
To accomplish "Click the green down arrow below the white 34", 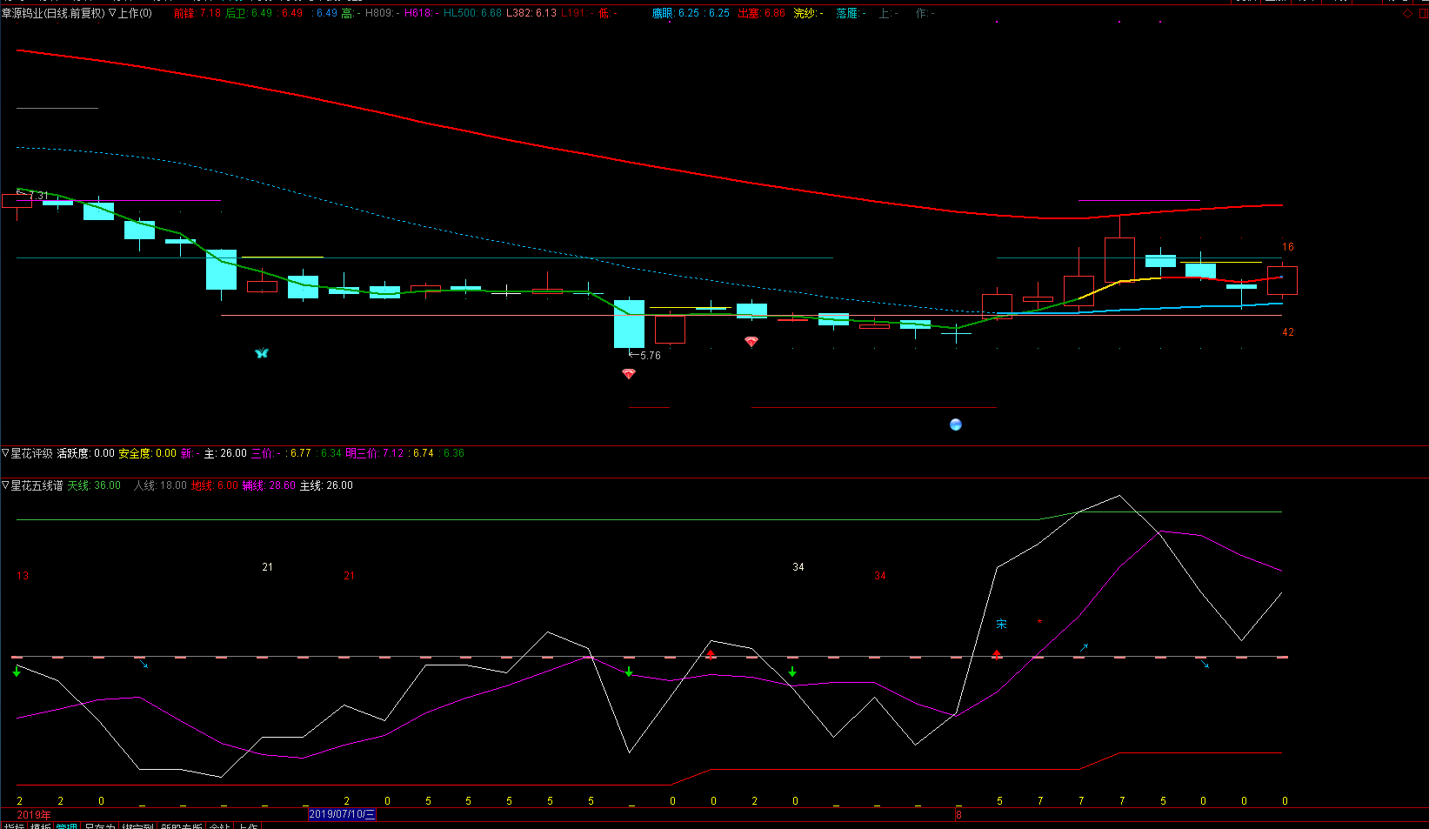I will (792, 672).
